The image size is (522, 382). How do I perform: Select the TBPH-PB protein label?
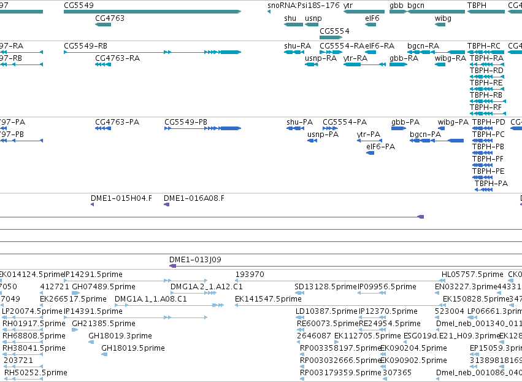488,147
